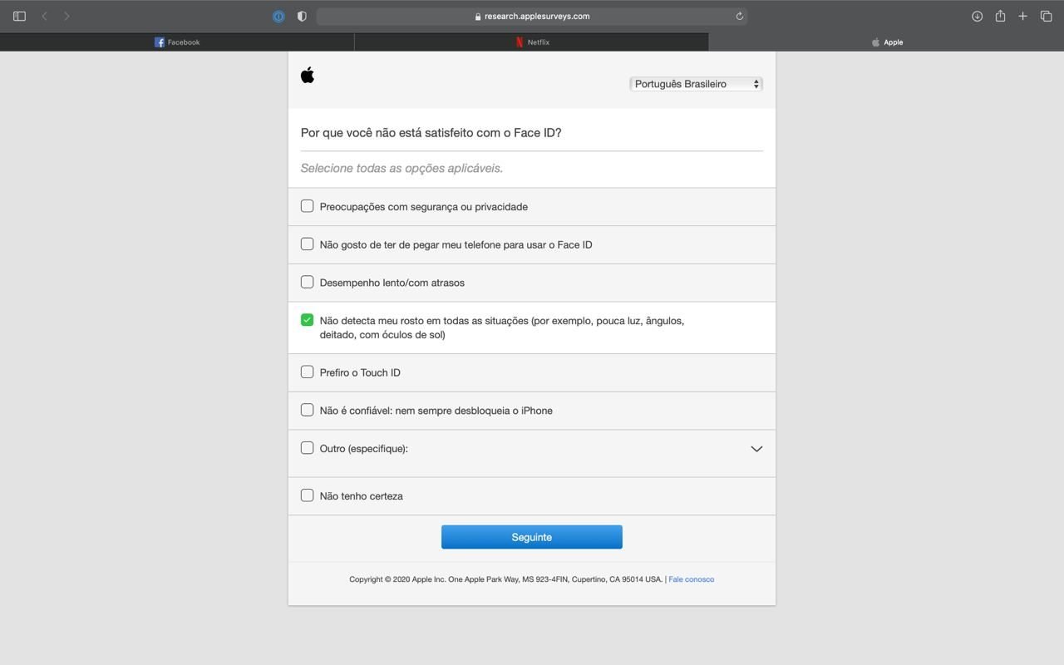Open the Fale conosco link
The image size is (1064, 665).
(691, 579)
